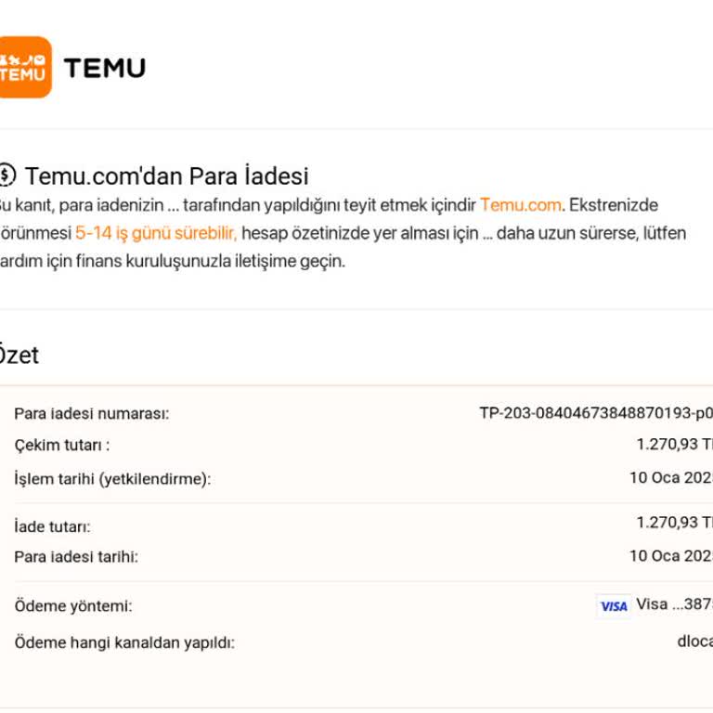Viewport: 713px width, 713px height.
Task: Select the refund number starting with TP-203
Action: (x=595, y=413)
